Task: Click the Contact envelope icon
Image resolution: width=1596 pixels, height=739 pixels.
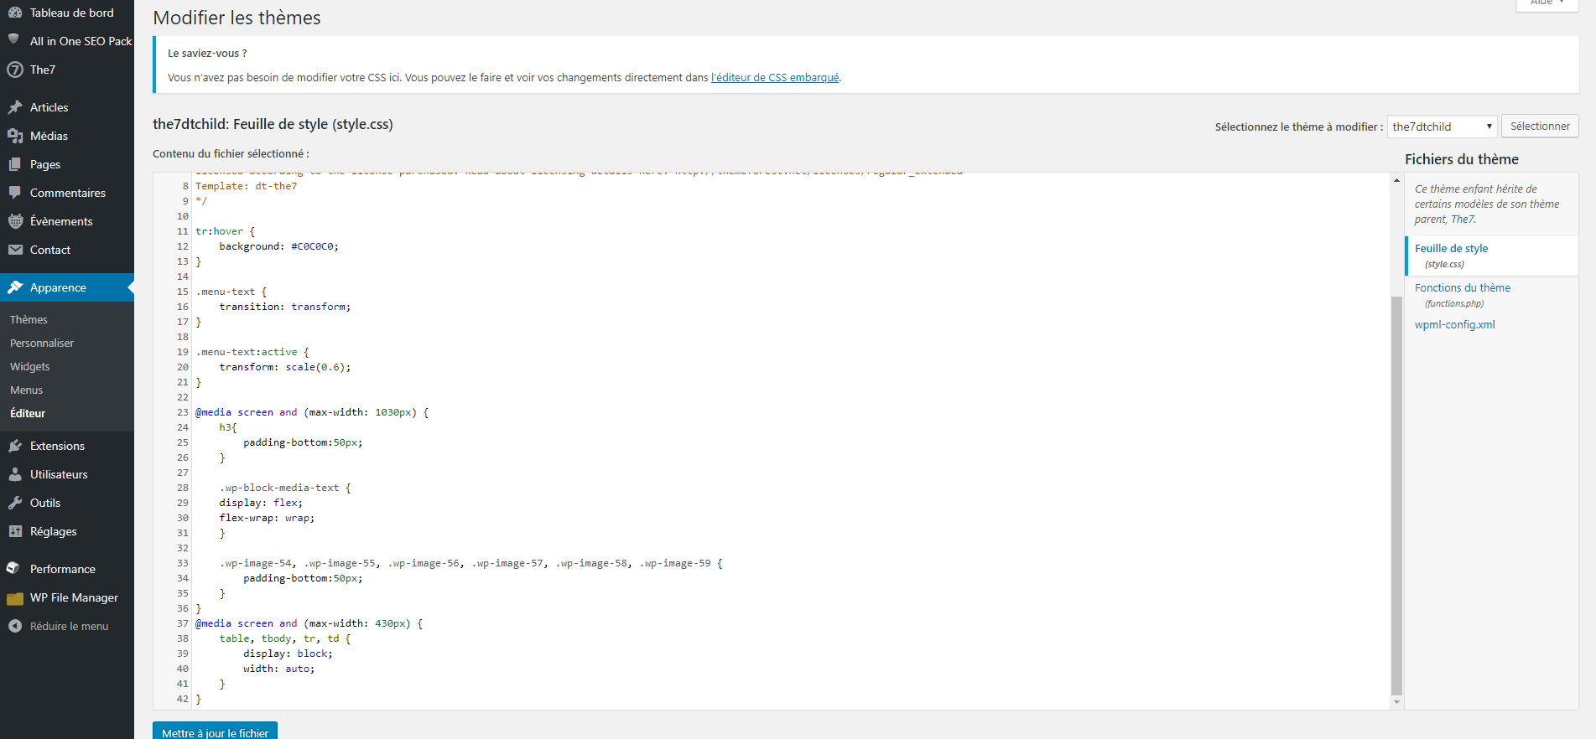Action: pyautogui.click(x=15, y=250)
